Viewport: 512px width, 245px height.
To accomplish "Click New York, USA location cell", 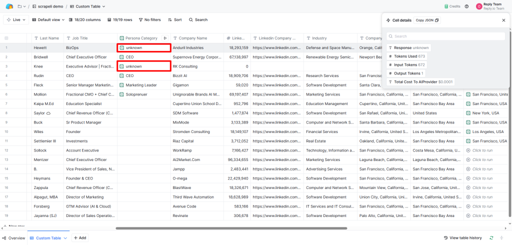I will point(486,113).
